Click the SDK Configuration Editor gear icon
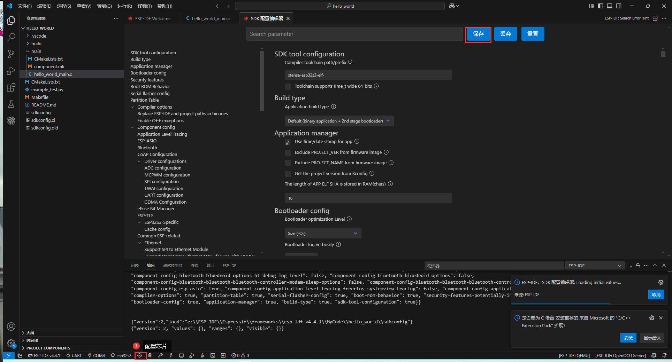Image resolution: width=672 pixels, height=362 pixels. [139, 355]
